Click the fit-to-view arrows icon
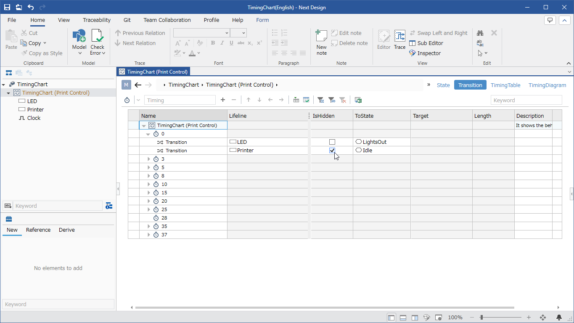Viewport: 574px width, 323px height. pos(542,318)
